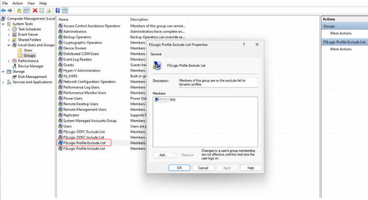Image resolution: width=368 pixels, height=200 pixels.
Task: Select the Users folder in tree
Action: (28, 50)
